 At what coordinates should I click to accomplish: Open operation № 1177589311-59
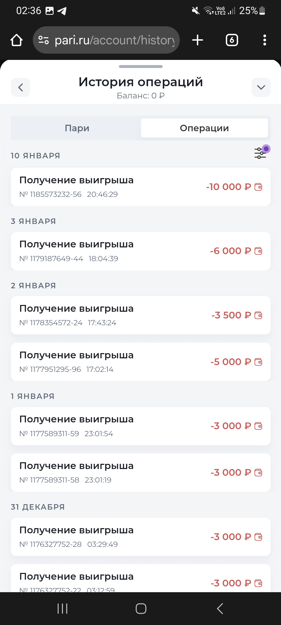point(104,426)
